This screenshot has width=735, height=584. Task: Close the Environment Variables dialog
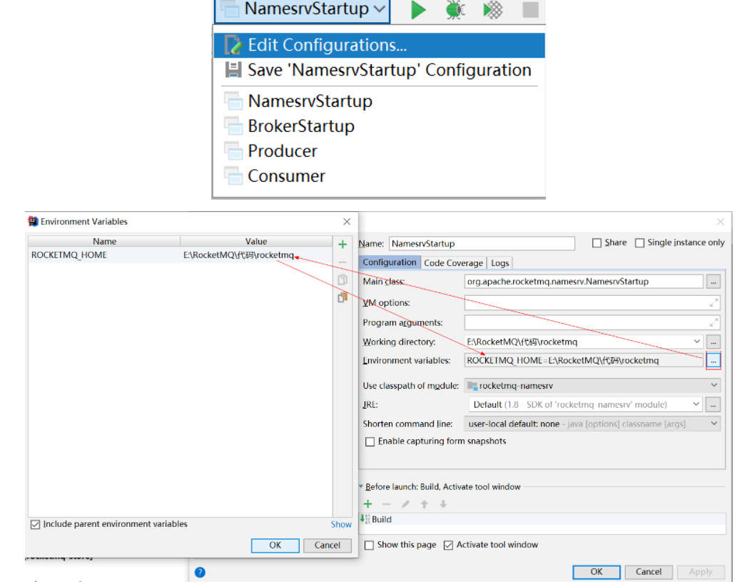[346, 222]
